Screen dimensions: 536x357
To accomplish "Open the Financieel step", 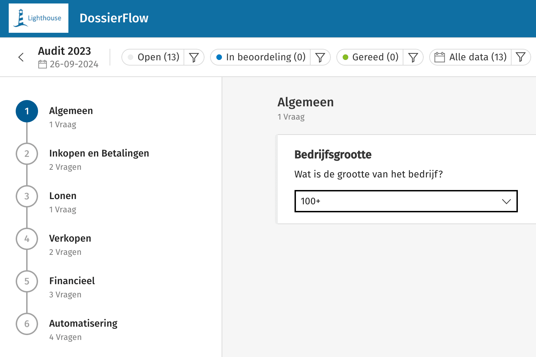I will (72, 281).
